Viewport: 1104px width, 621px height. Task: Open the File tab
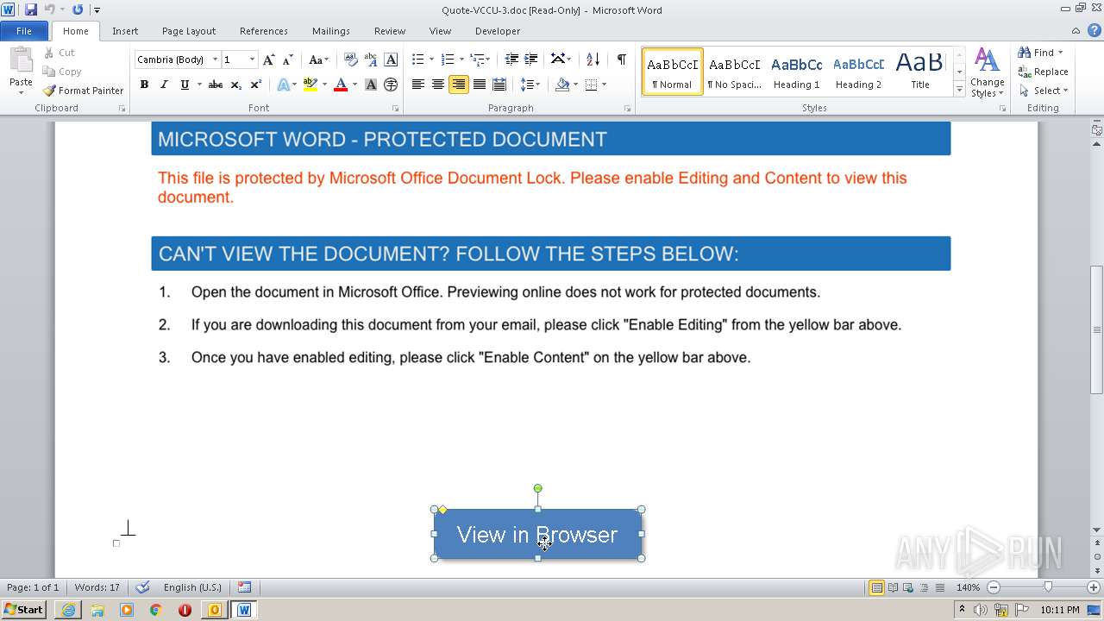click(24, 31)
